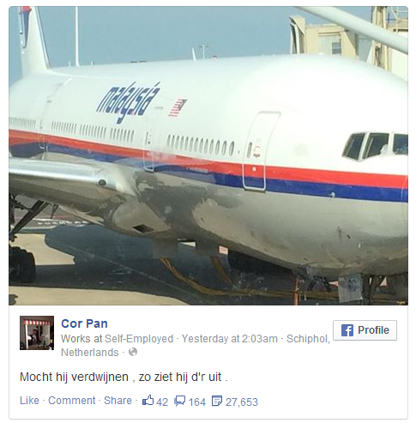Open the Self-Employed workplace link
The width and height of the screenshot is (416, 423).
pos(139,339)
